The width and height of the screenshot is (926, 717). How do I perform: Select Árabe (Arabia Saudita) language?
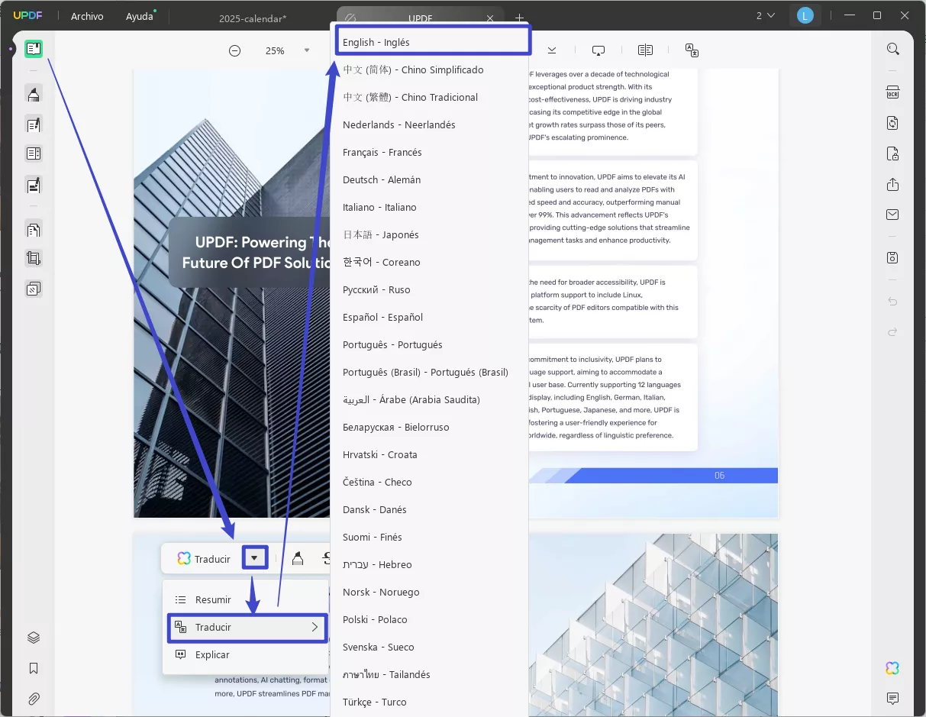pyautogui.click(x=429, y=399)
